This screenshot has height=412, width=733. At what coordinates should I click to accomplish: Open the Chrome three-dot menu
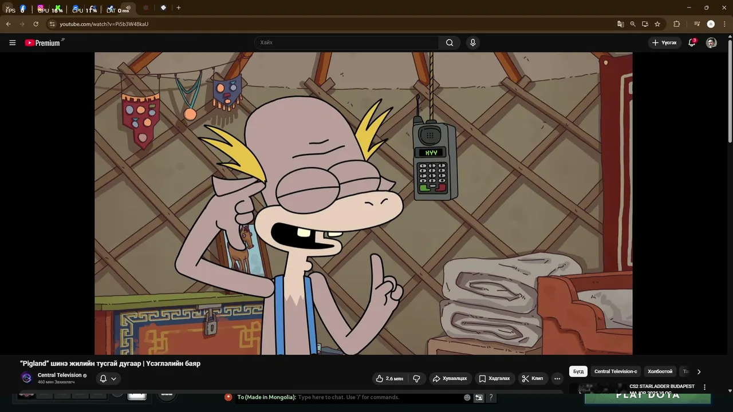tap(724, 24)
